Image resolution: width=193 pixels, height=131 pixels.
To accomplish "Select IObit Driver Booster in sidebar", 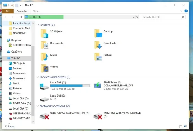I will (x=20, y=45).
